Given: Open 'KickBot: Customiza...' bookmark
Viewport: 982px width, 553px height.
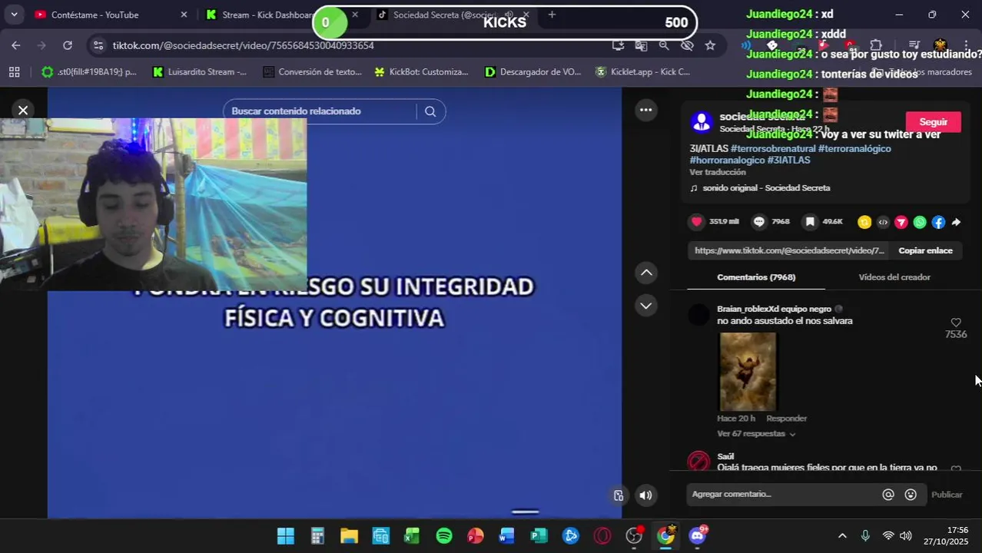Looking at the screenshot, I should pyautogui.click(x=421, y=72).
